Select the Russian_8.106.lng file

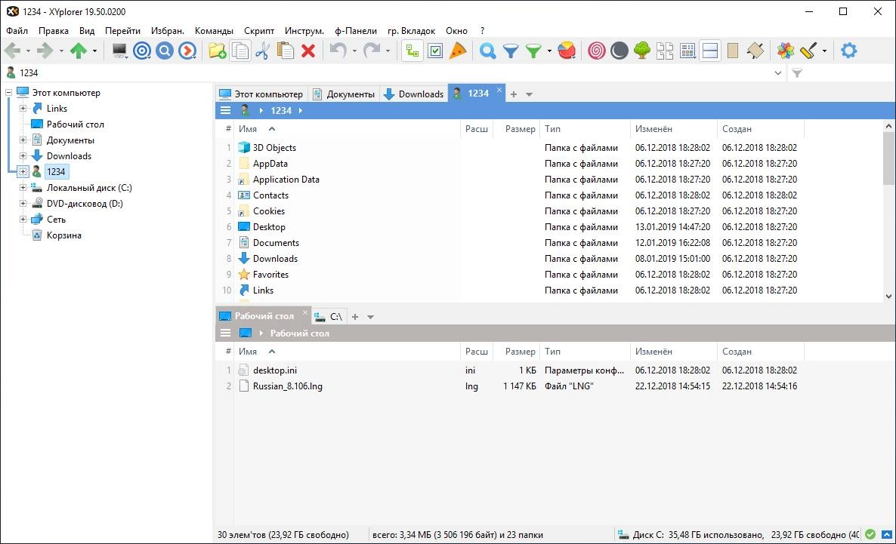coord(287,386)
